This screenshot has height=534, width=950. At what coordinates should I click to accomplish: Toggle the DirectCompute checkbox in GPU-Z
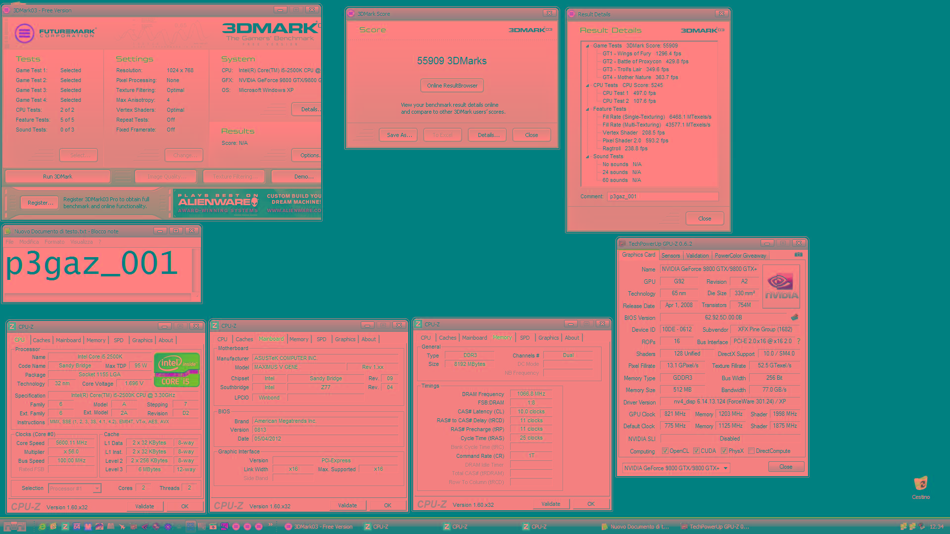coord(752,451)
